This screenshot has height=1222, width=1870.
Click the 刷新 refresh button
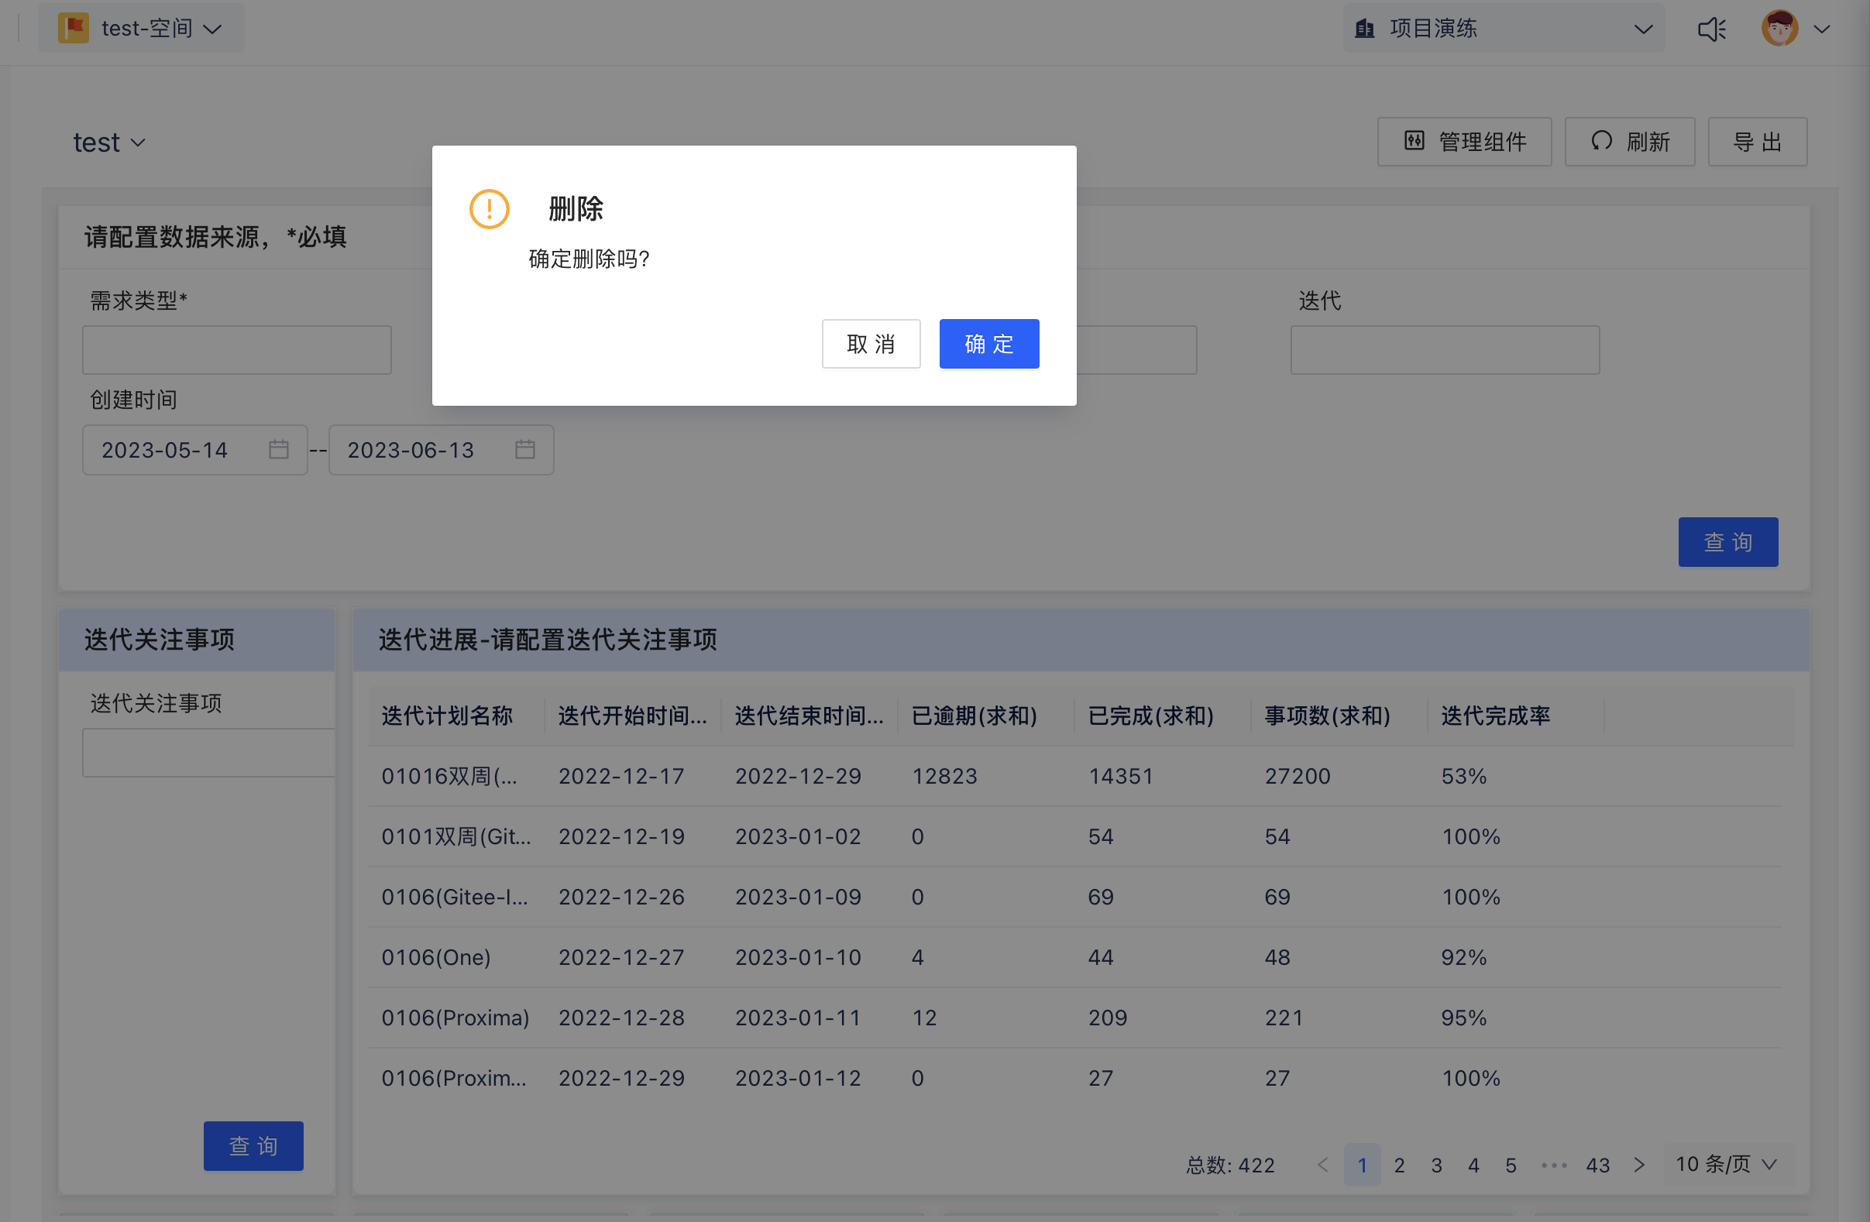coord(1630,142)
